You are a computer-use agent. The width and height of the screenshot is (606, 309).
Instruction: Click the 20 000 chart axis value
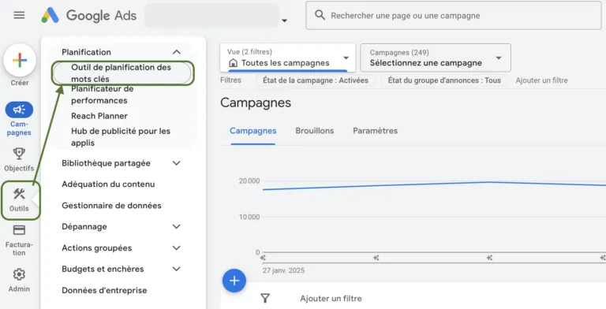point(249,181)
